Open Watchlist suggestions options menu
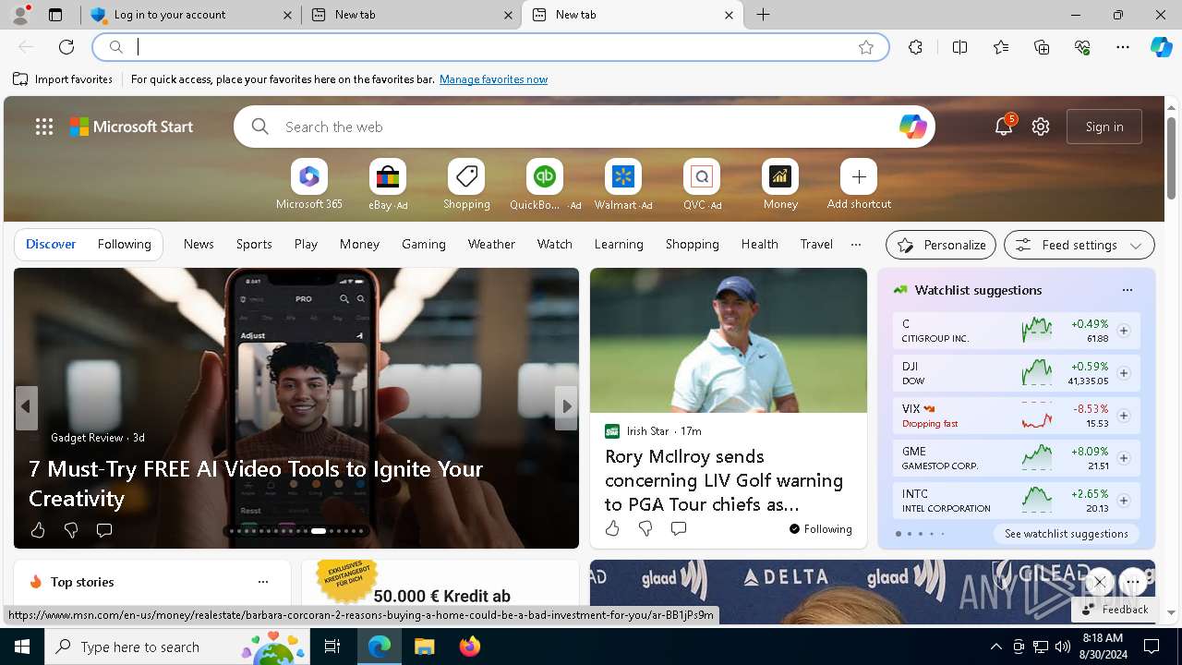The width and height of the screenshot is (1182, 665). (1128, 290)
